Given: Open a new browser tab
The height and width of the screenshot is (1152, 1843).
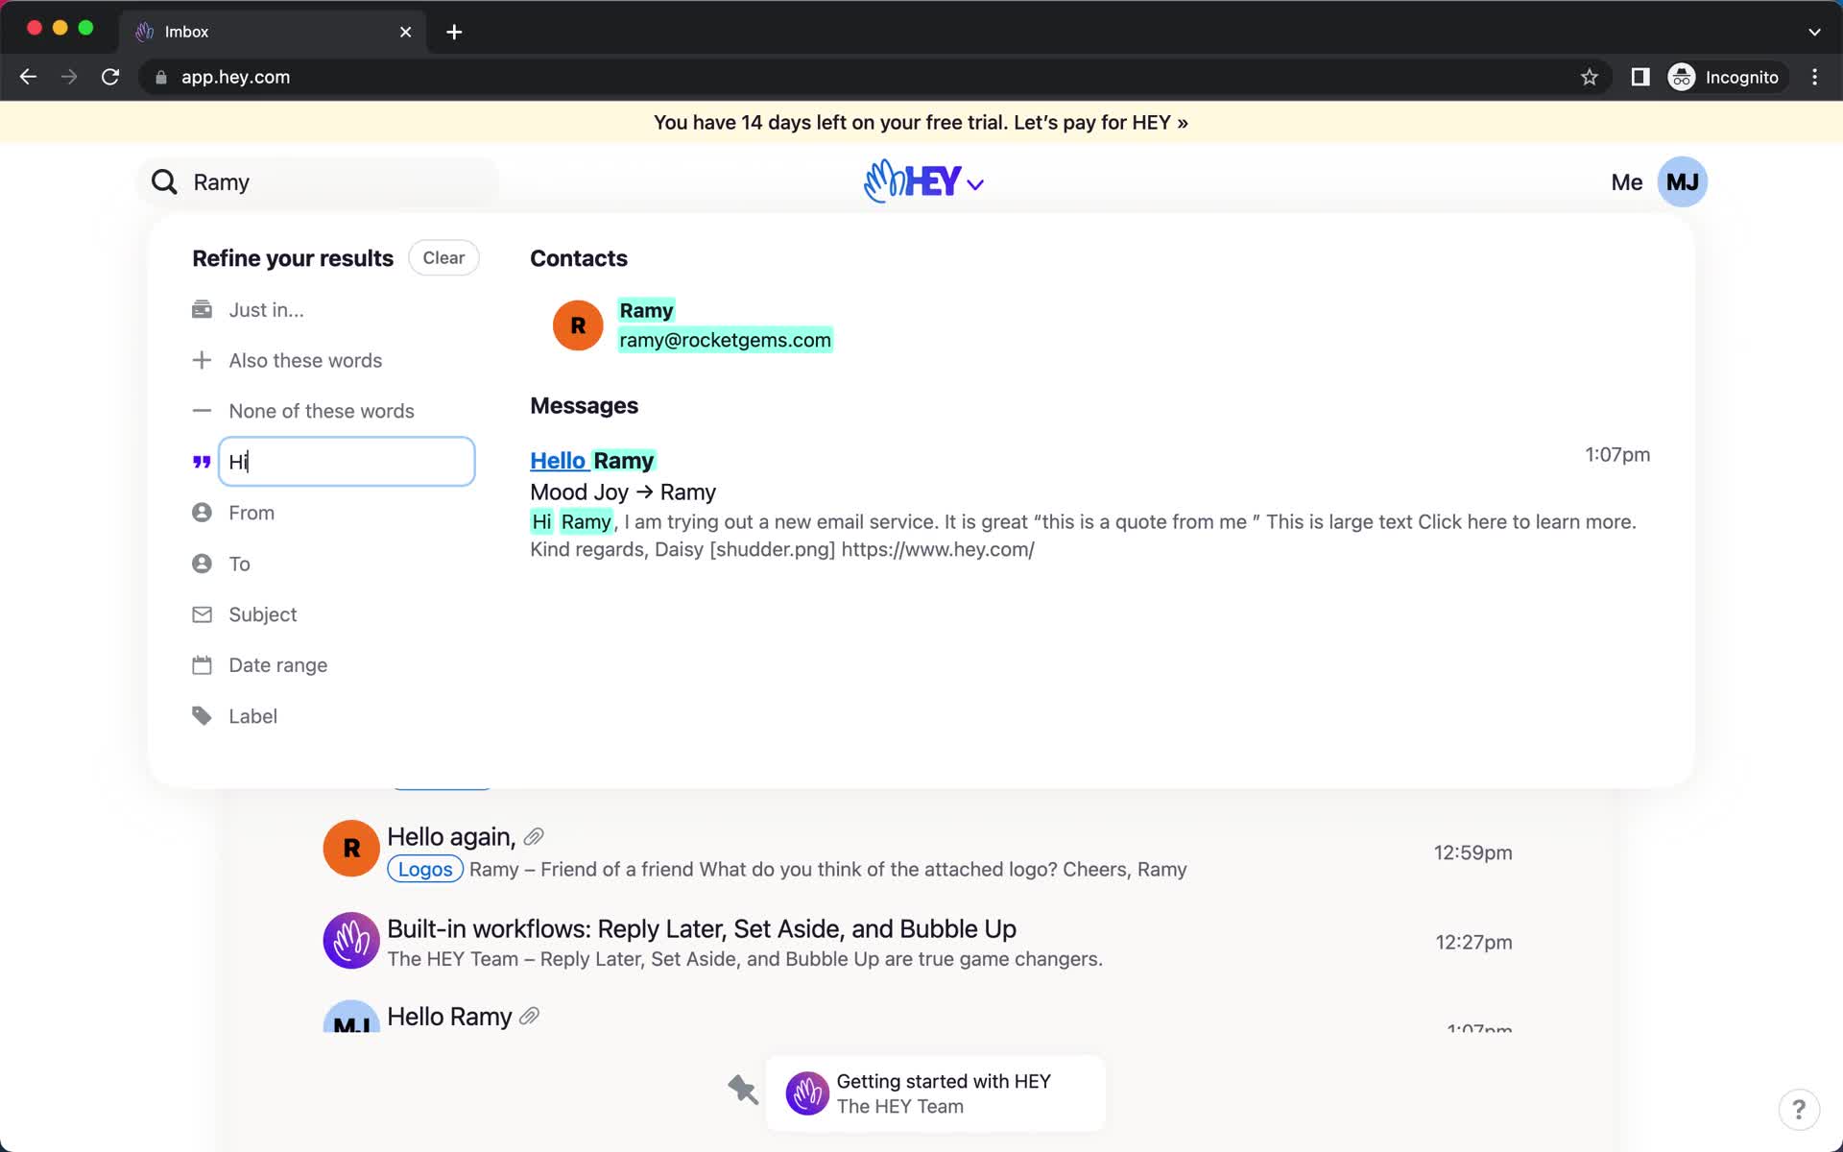Looking at the screenshot, I should click(x=454, y=32).
